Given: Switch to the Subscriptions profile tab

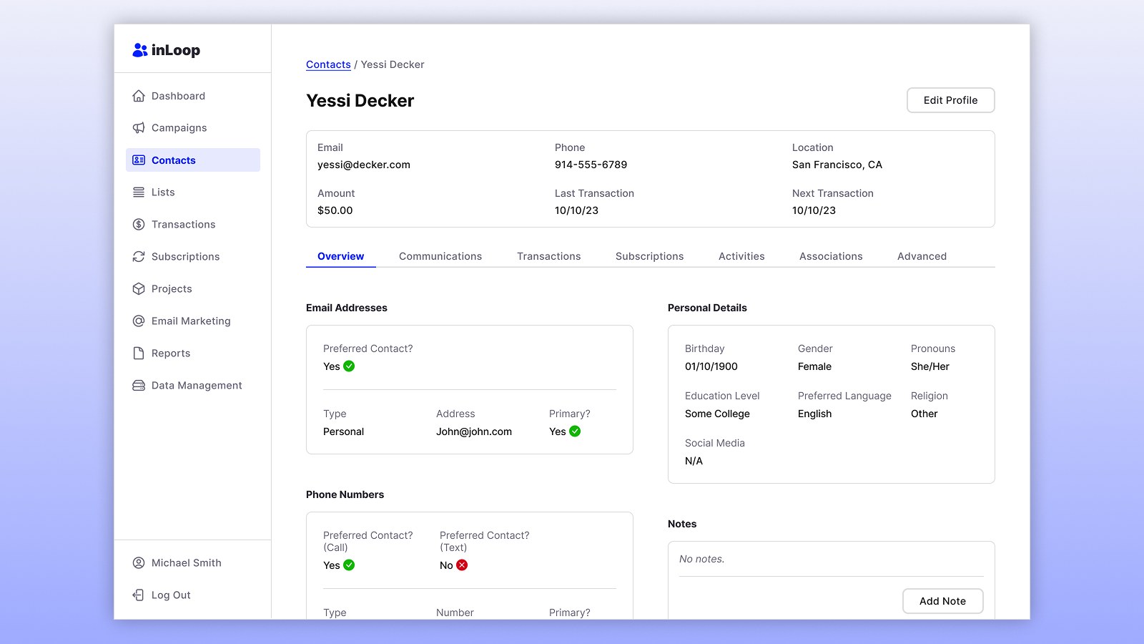Looking at the screenshot, I should click(x=650, y=256).
